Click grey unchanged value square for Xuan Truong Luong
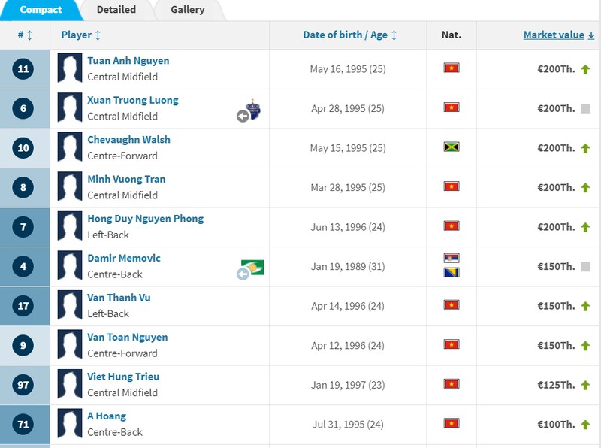601x448 pixels. click(x=585, y=109)
